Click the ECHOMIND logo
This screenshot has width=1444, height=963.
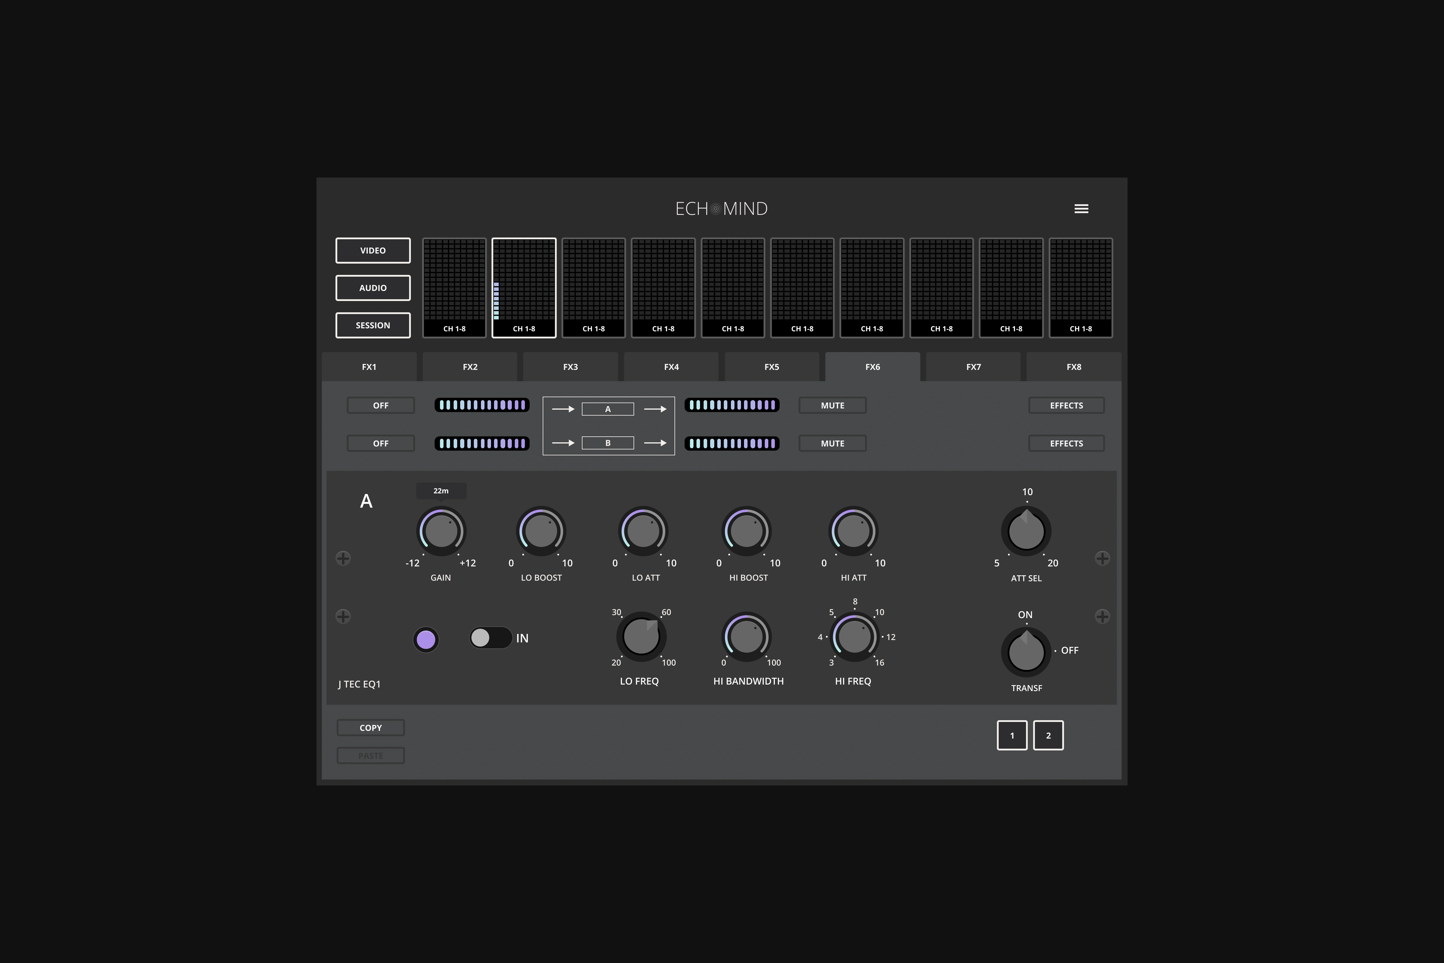coord(722,209)
